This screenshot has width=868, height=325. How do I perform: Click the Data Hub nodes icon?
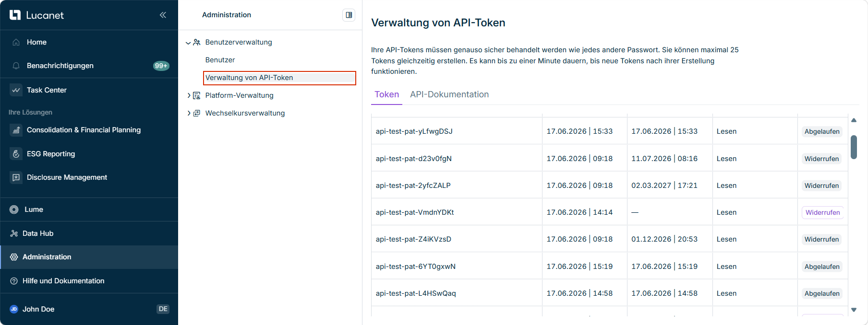(14, 233)
